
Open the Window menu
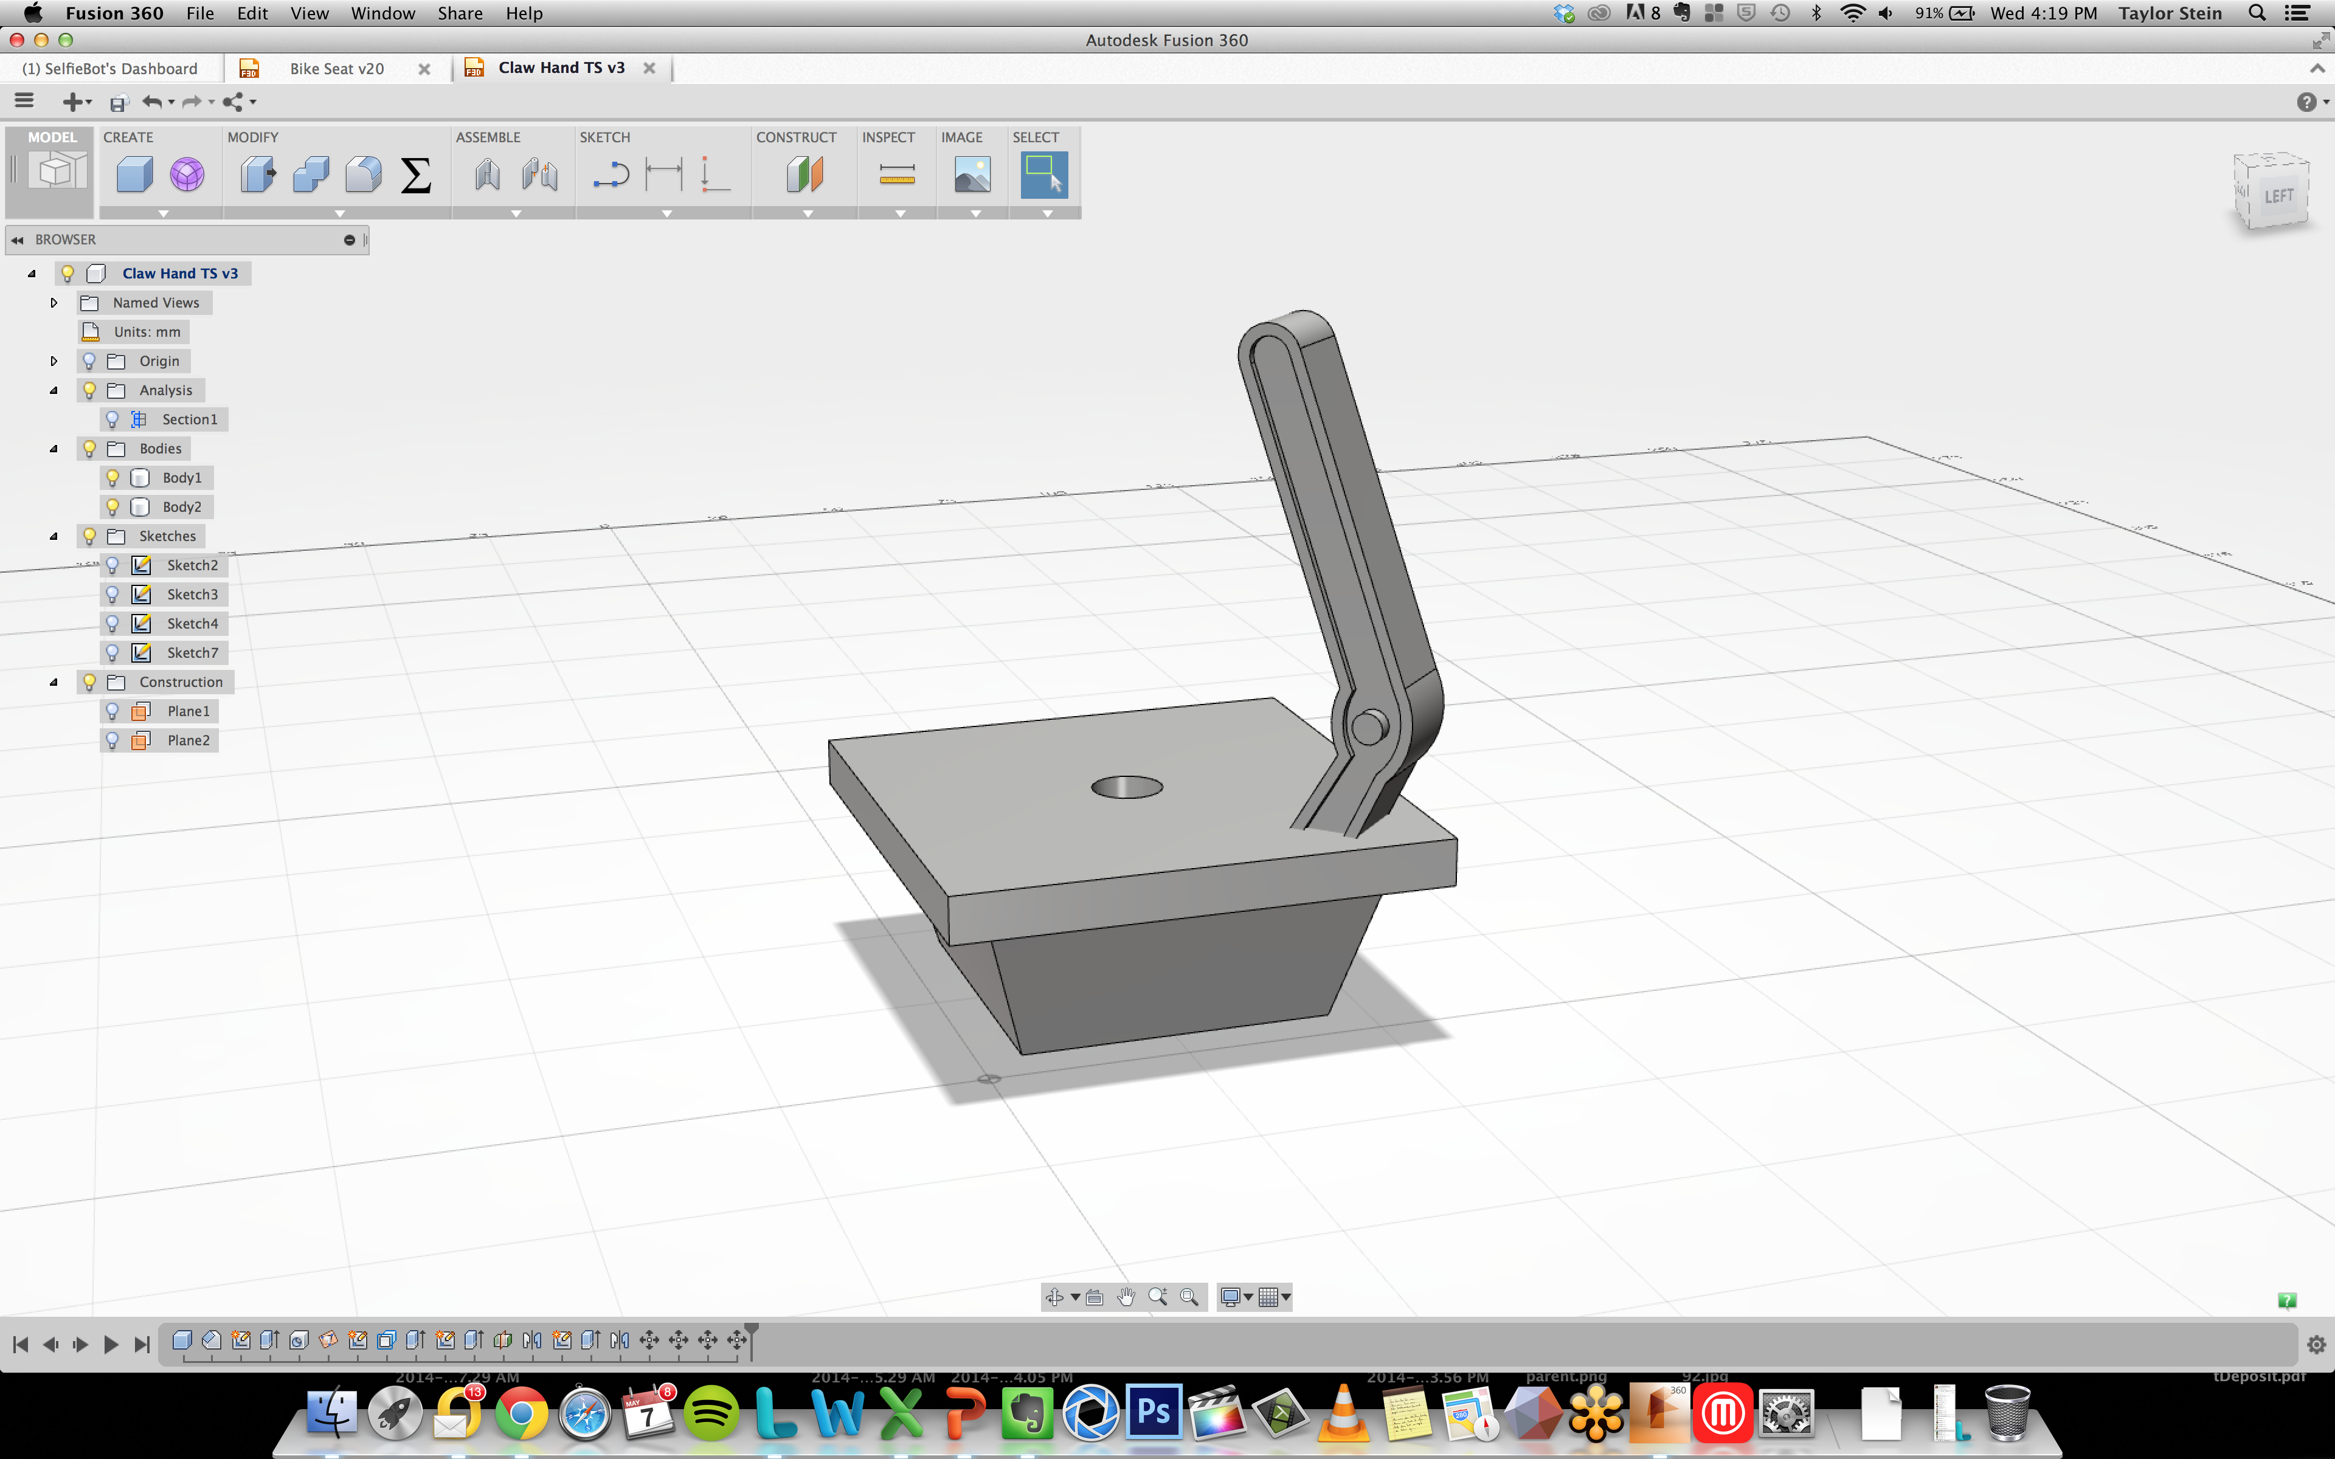coord(383,13)
